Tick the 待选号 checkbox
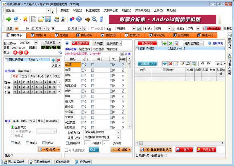The width and height of the screenshot is (234, 166). click(x=92, y=29)
